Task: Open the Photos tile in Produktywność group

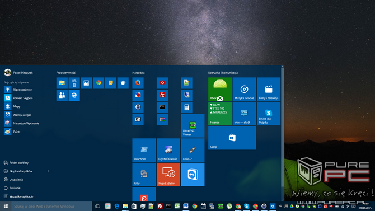Action: (x=86, y=83)
